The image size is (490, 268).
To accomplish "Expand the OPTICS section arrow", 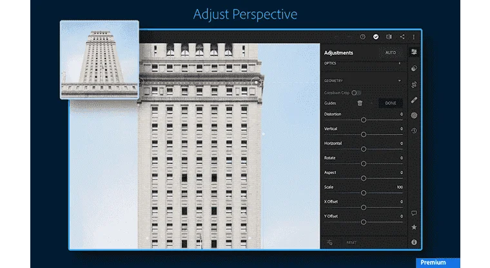I will [x=399, y=63].
